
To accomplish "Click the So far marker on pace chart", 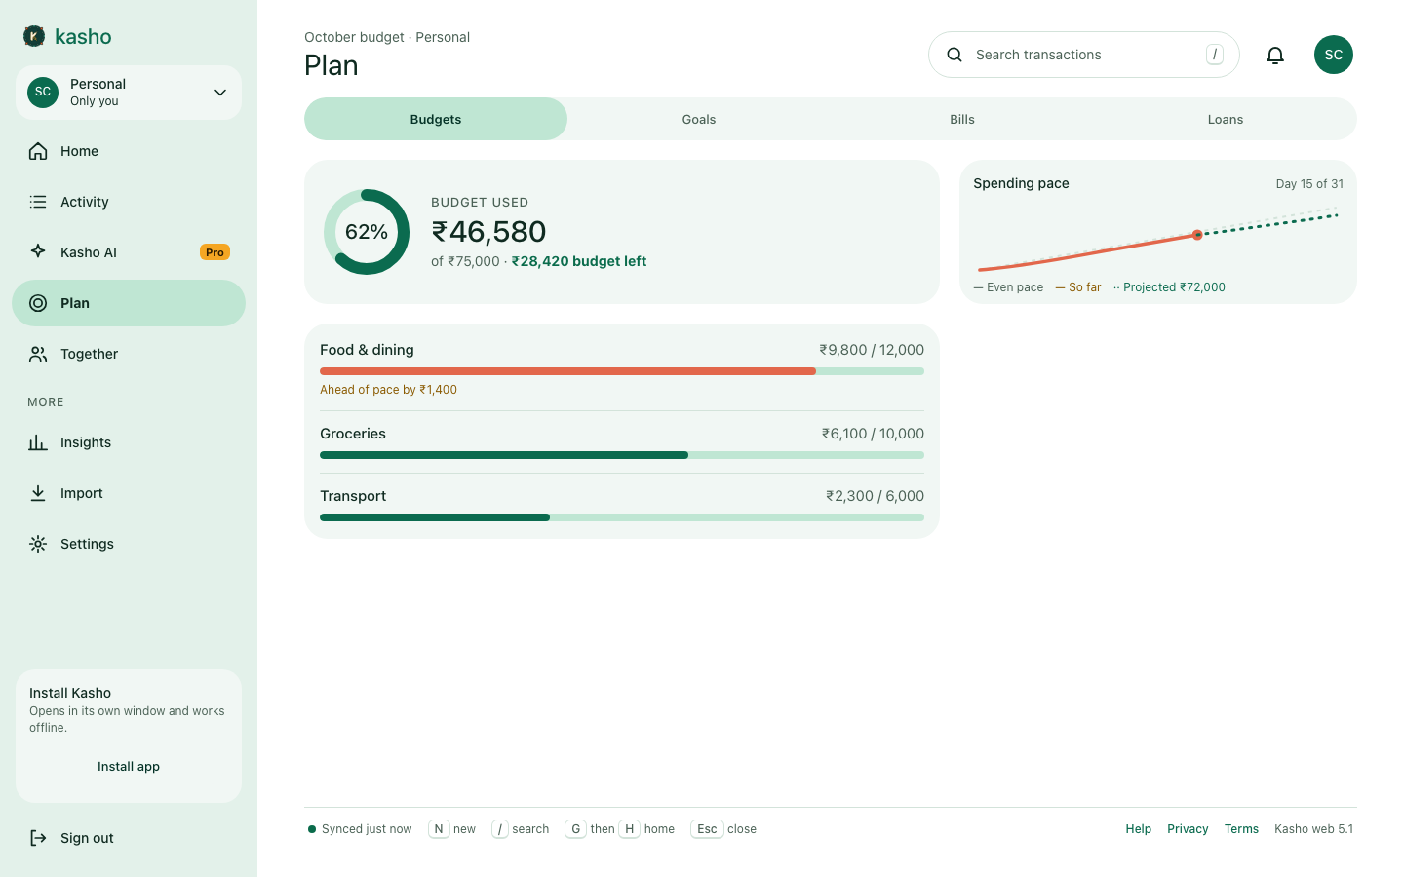I will tap(1197, 235).
